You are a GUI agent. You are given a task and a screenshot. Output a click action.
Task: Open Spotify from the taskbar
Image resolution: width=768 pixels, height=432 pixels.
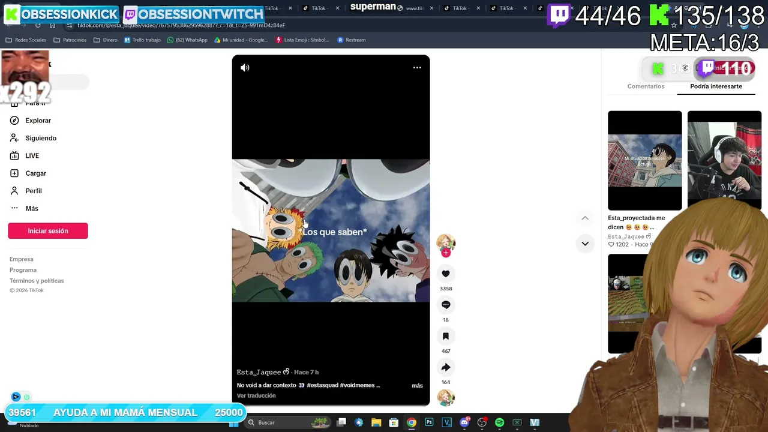[500, 423]
